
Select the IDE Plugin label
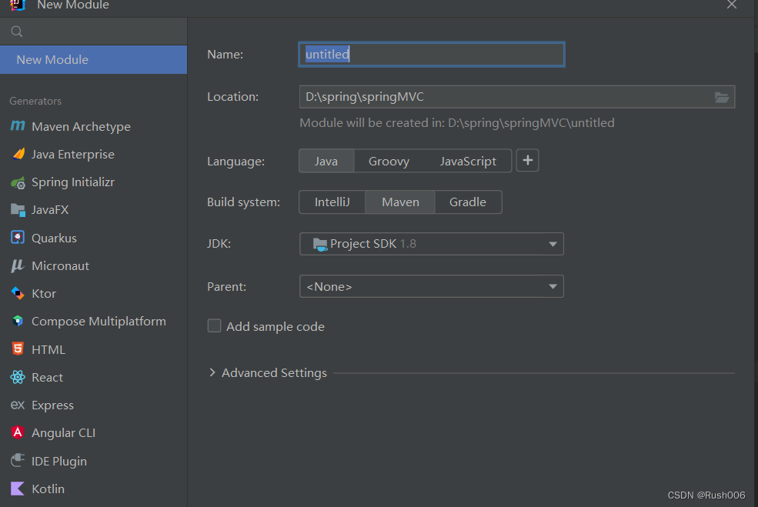(x=59, y=461)
